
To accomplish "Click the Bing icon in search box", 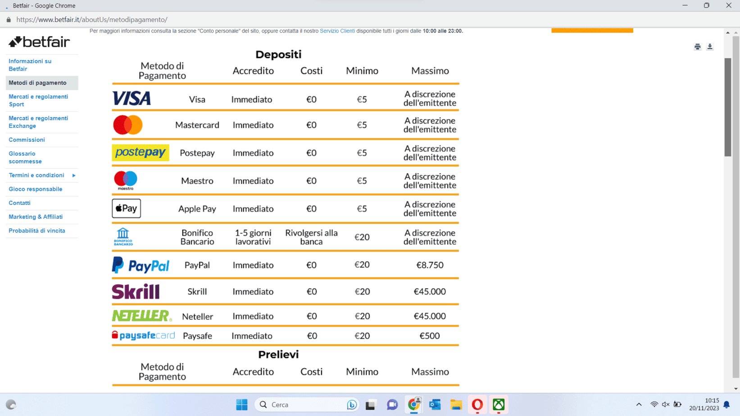I will tap(352, 405).
